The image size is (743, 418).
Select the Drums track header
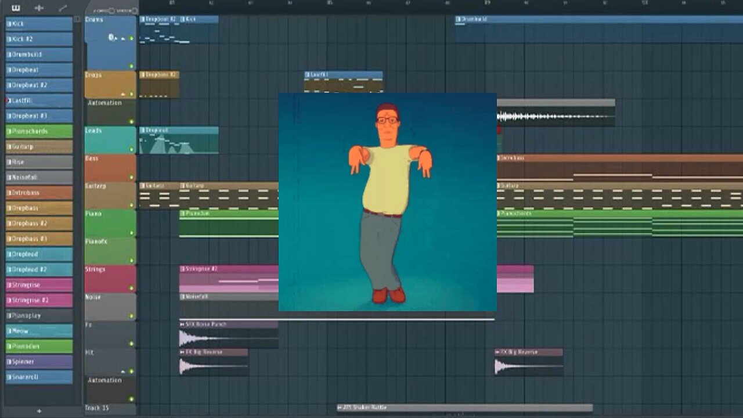tap(110, 42)
